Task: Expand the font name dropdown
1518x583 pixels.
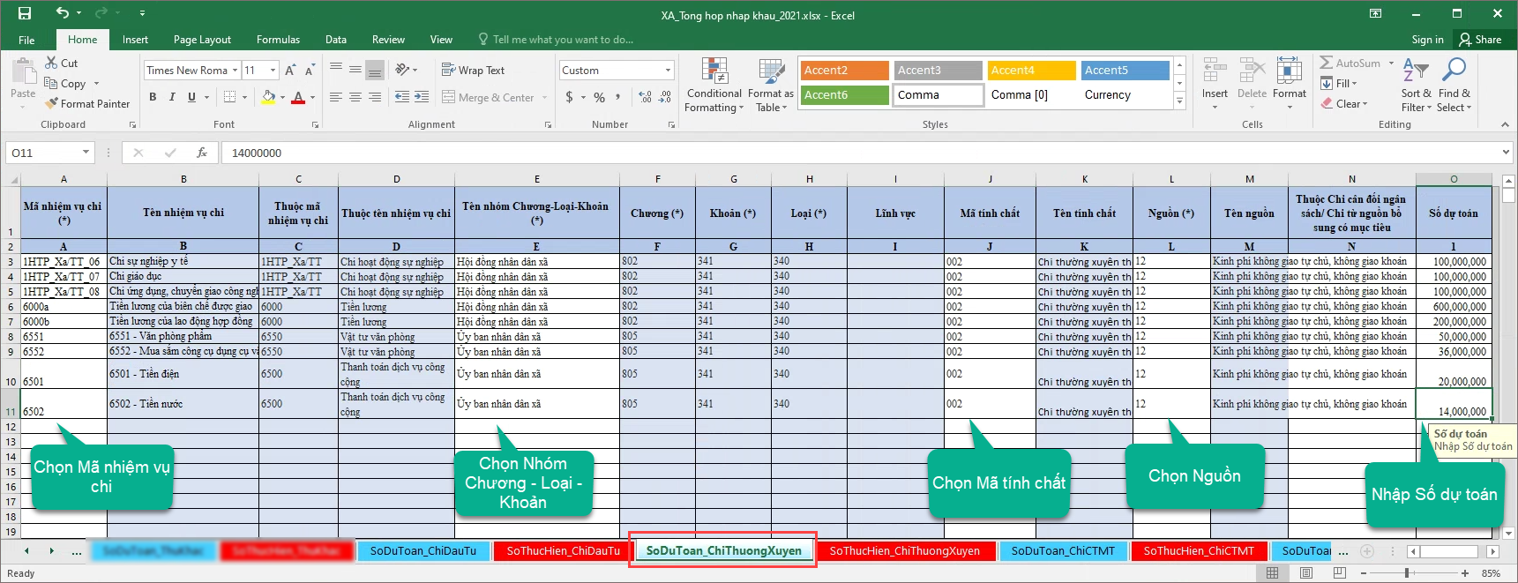Action: (236, 71)
